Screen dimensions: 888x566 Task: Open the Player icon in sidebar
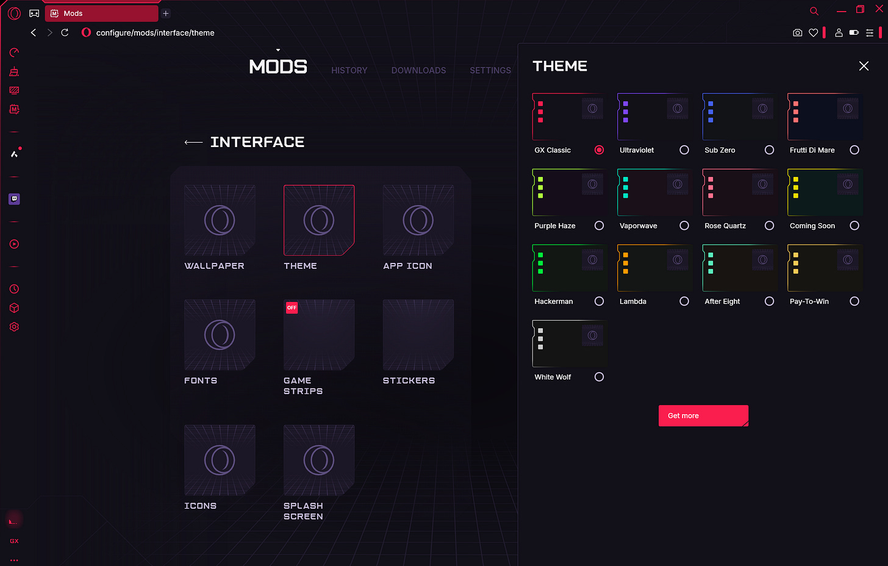14,244
